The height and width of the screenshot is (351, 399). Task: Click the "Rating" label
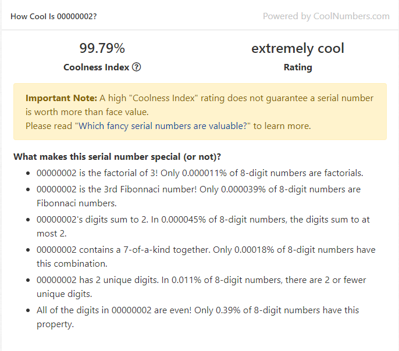[298, 67]
